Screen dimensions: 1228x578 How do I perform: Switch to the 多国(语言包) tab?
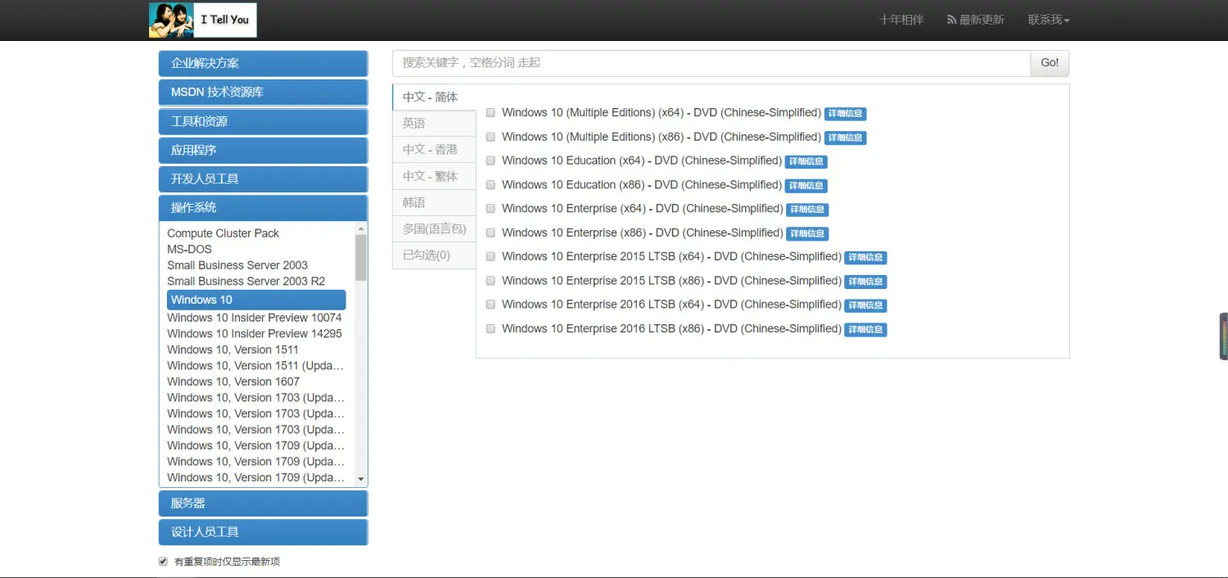pyautogui.click(x=434, y=228)
